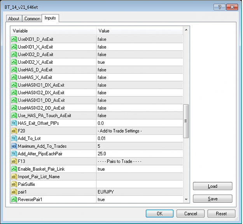Switch to the Common tab
243x224 pixels.
32,19
